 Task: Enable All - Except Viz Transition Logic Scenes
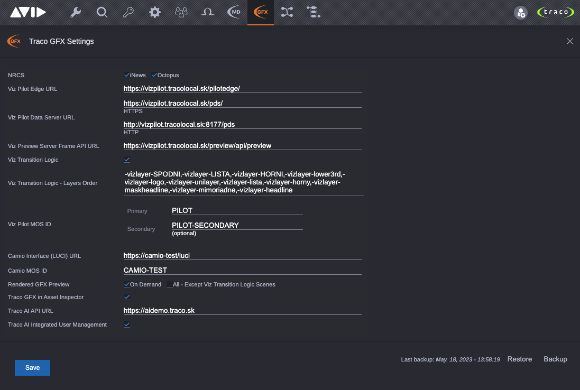point(169,284)
